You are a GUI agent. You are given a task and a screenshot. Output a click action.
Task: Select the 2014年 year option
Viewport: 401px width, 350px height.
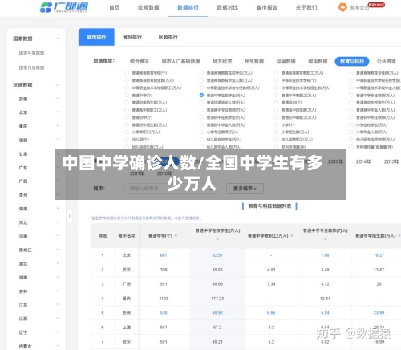pyautogui.click(x=363, y=161)
